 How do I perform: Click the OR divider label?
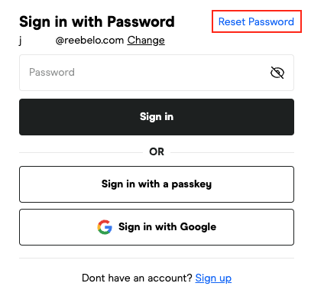click(157, 152)
